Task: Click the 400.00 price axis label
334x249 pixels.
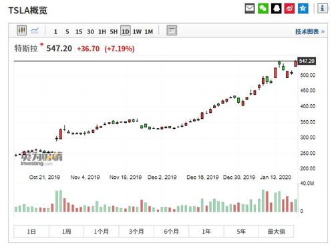Action: pos(308,106)
